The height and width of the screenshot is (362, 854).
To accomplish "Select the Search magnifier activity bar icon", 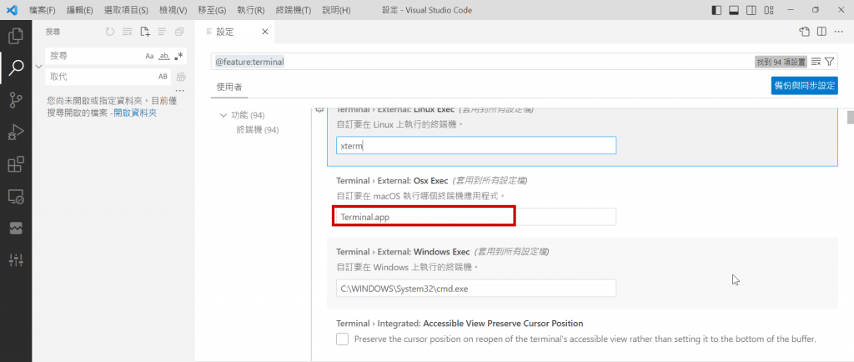I will (16, 68).
